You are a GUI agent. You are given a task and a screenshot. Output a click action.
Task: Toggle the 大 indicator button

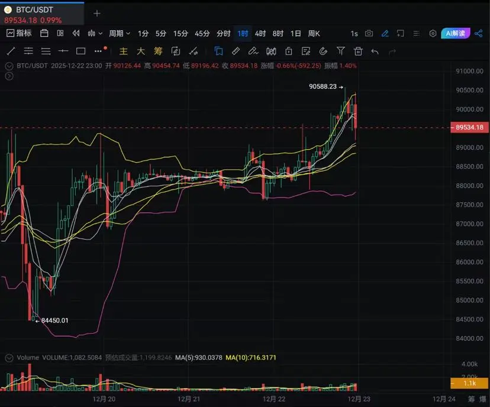tap(141, 51)
